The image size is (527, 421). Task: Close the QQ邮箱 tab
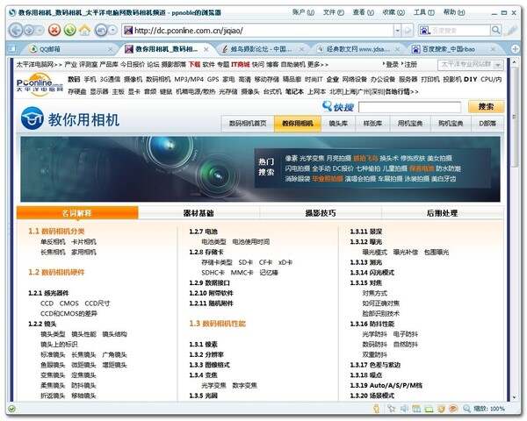pyautogui.click(x=111, y=49)
